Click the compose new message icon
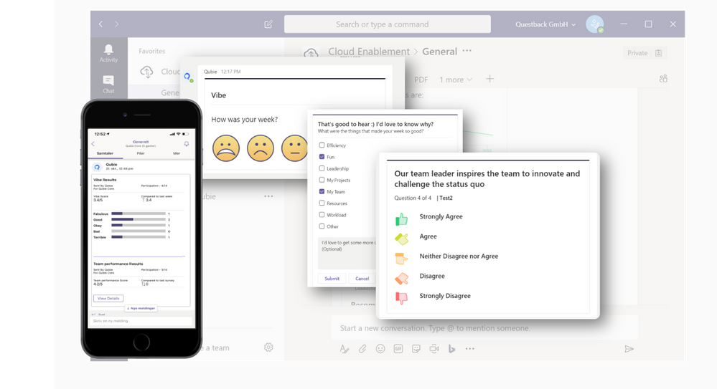The image size is (717, 389). coord(268,24)
